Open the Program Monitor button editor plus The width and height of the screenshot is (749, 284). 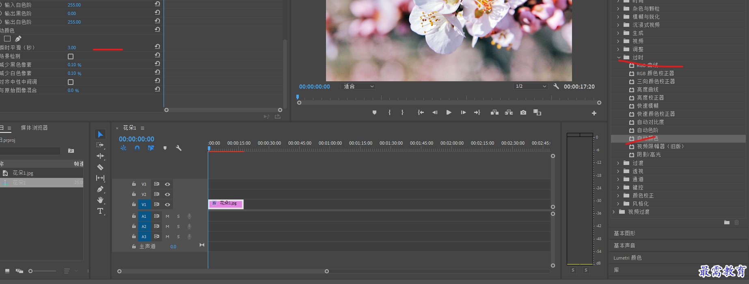tap(594, 113)
